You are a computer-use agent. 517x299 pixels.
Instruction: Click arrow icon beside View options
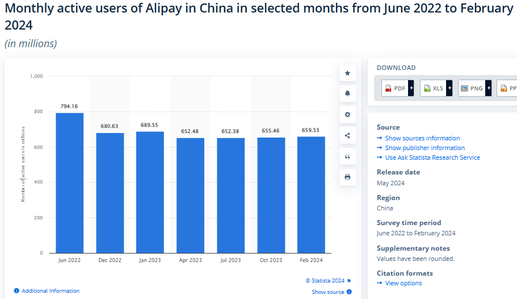(x=380, y=283)
